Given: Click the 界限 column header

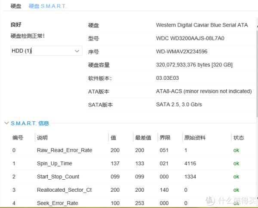Looking at the screenshot, I should [165, 138].
